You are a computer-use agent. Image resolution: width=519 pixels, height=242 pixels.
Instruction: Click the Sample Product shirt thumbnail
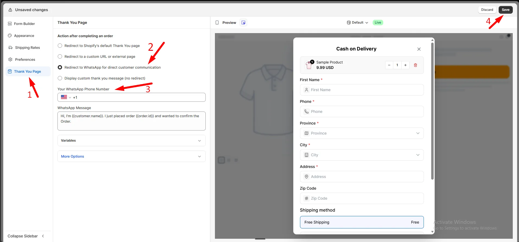(x=309, y=65)
